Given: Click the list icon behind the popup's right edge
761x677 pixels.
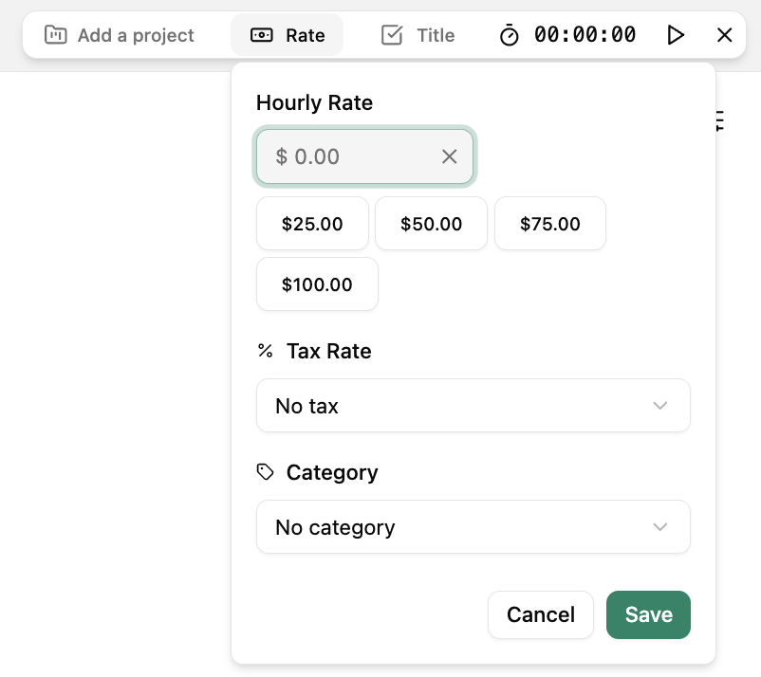Looking at the screenshot, I should click(x=720, y=119).
